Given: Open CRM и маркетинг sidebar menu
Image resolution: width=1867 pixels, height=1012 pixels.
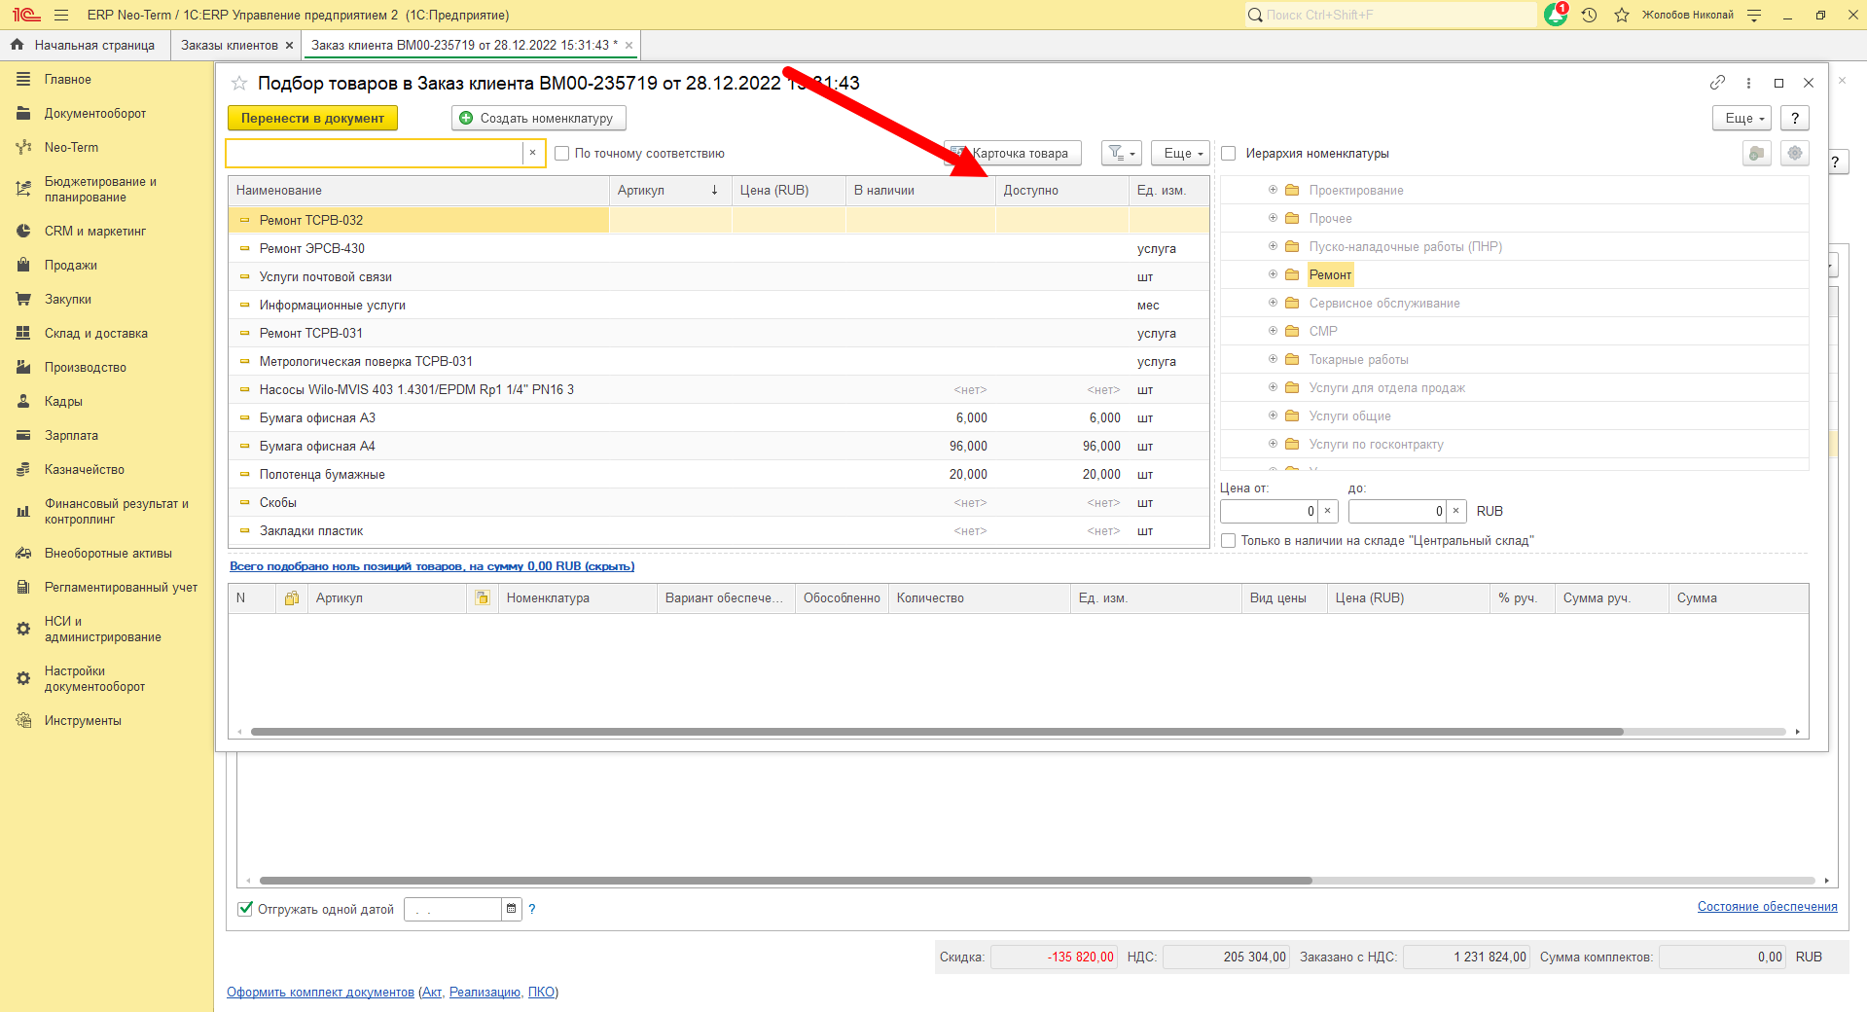Looking at the screenshot, I should pyautogui.click(x=94, y=231).
